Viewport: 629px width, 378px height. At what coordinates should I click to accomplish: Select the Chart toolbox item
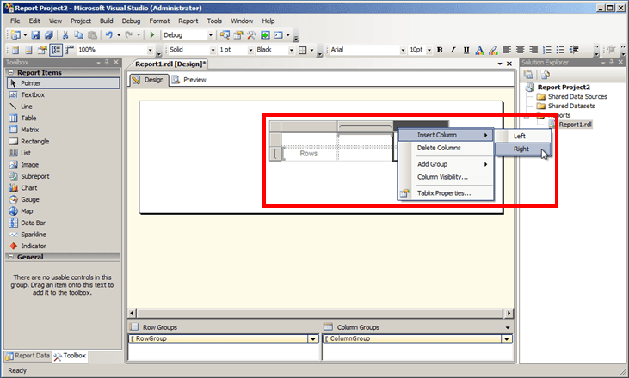[64, 188]
